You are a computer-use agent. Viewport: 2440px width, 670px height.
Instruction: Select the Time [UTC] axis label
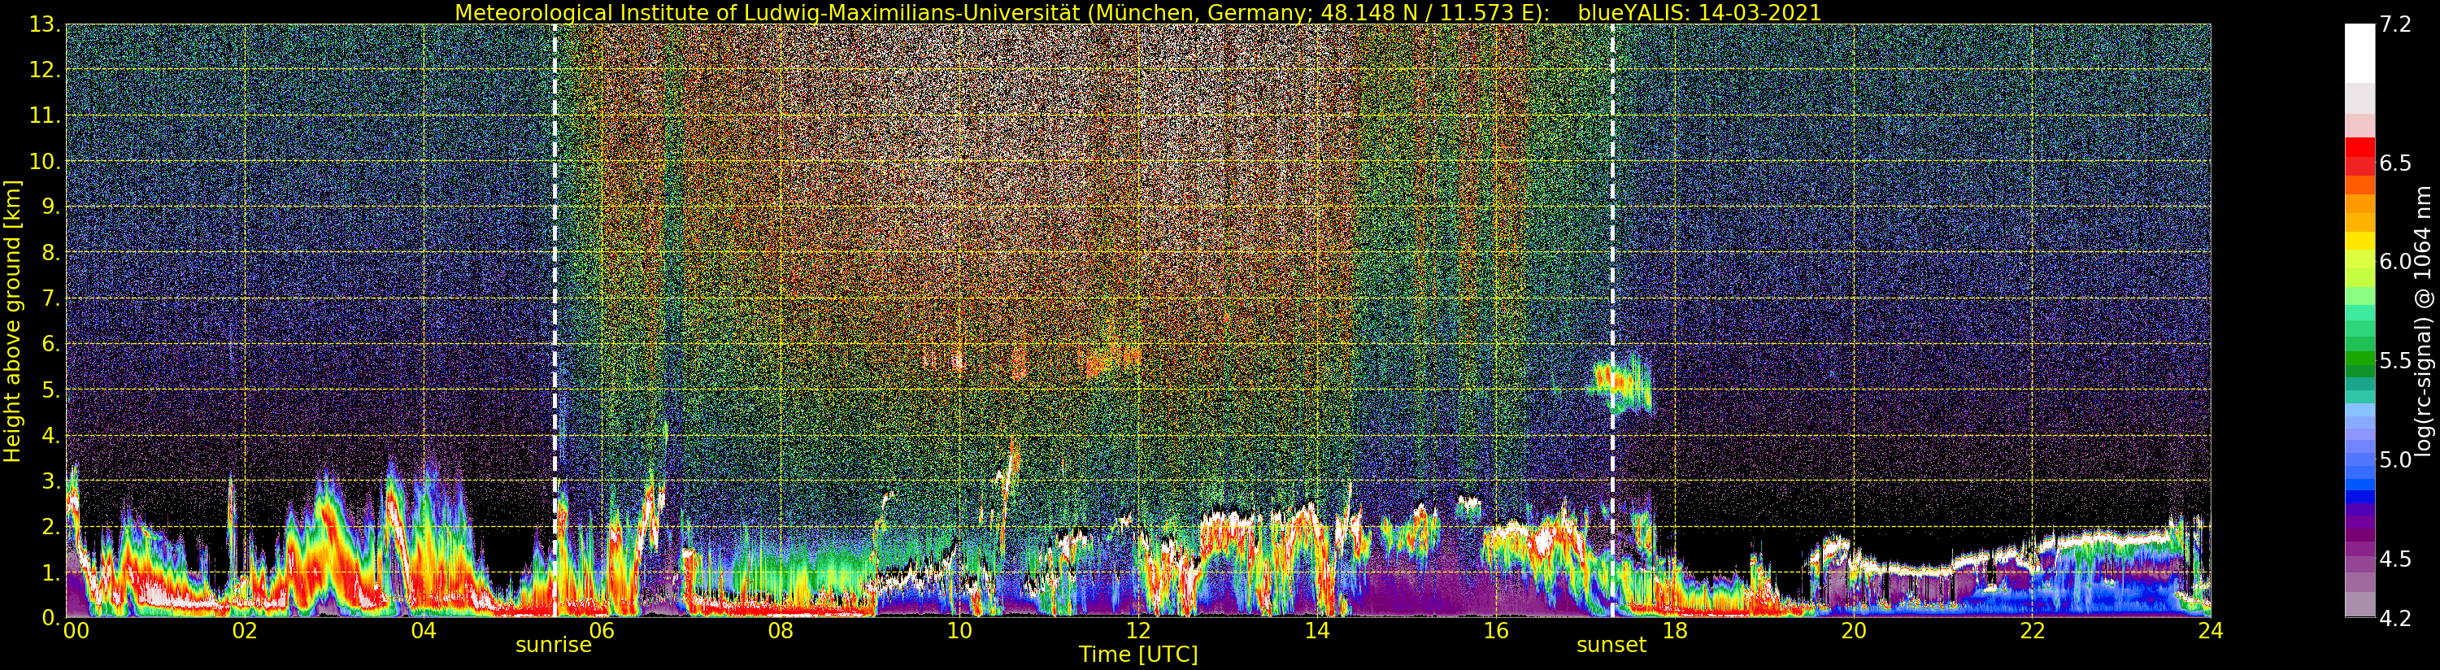pyautogui.click(x=1137, y=655)
